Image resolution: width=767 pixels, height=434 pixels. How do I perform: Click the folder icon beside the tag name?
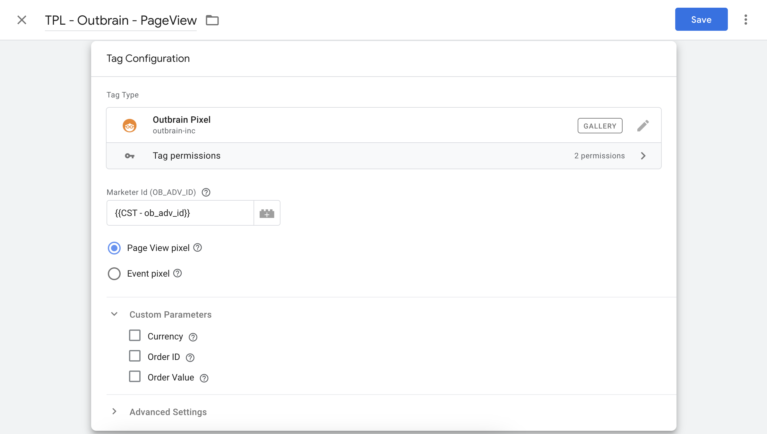pyautogui.click(x=212, y=20)
